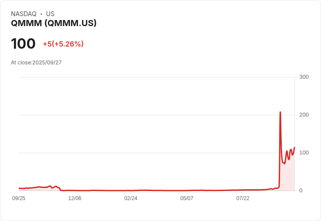Open the QMMM (QMMM.US) stock title
The image size is (321, 221).
pos(54,23)
